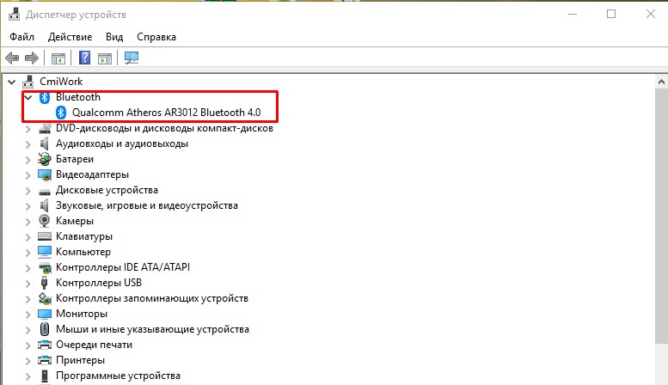Image resolution: width=668 pixels, height=385 pixels.
Task: Click the Bluetooth category icon
Action: 45,97
